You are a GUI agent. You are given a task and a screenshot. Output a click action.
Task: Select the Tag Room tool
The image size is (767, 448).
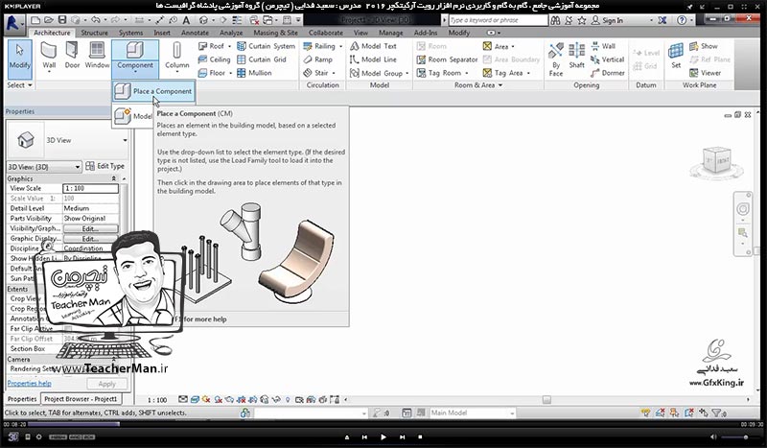[x=439, y=73]
